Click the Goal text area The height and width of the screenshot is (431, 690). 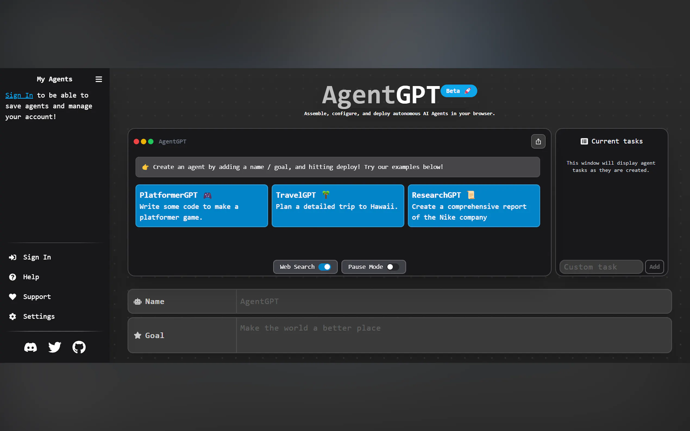454,335
